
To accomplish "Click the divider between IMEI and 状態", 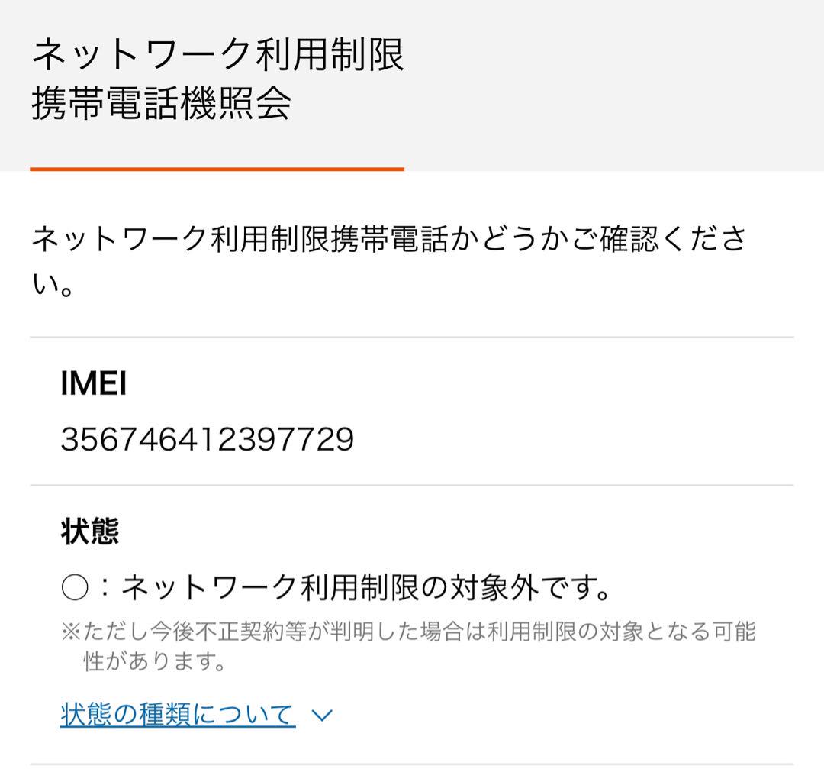I will 411,485.
